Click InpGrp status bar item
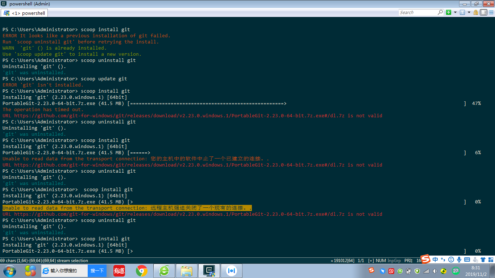This screenshot has height=278, width=495. tap(394, 261)
